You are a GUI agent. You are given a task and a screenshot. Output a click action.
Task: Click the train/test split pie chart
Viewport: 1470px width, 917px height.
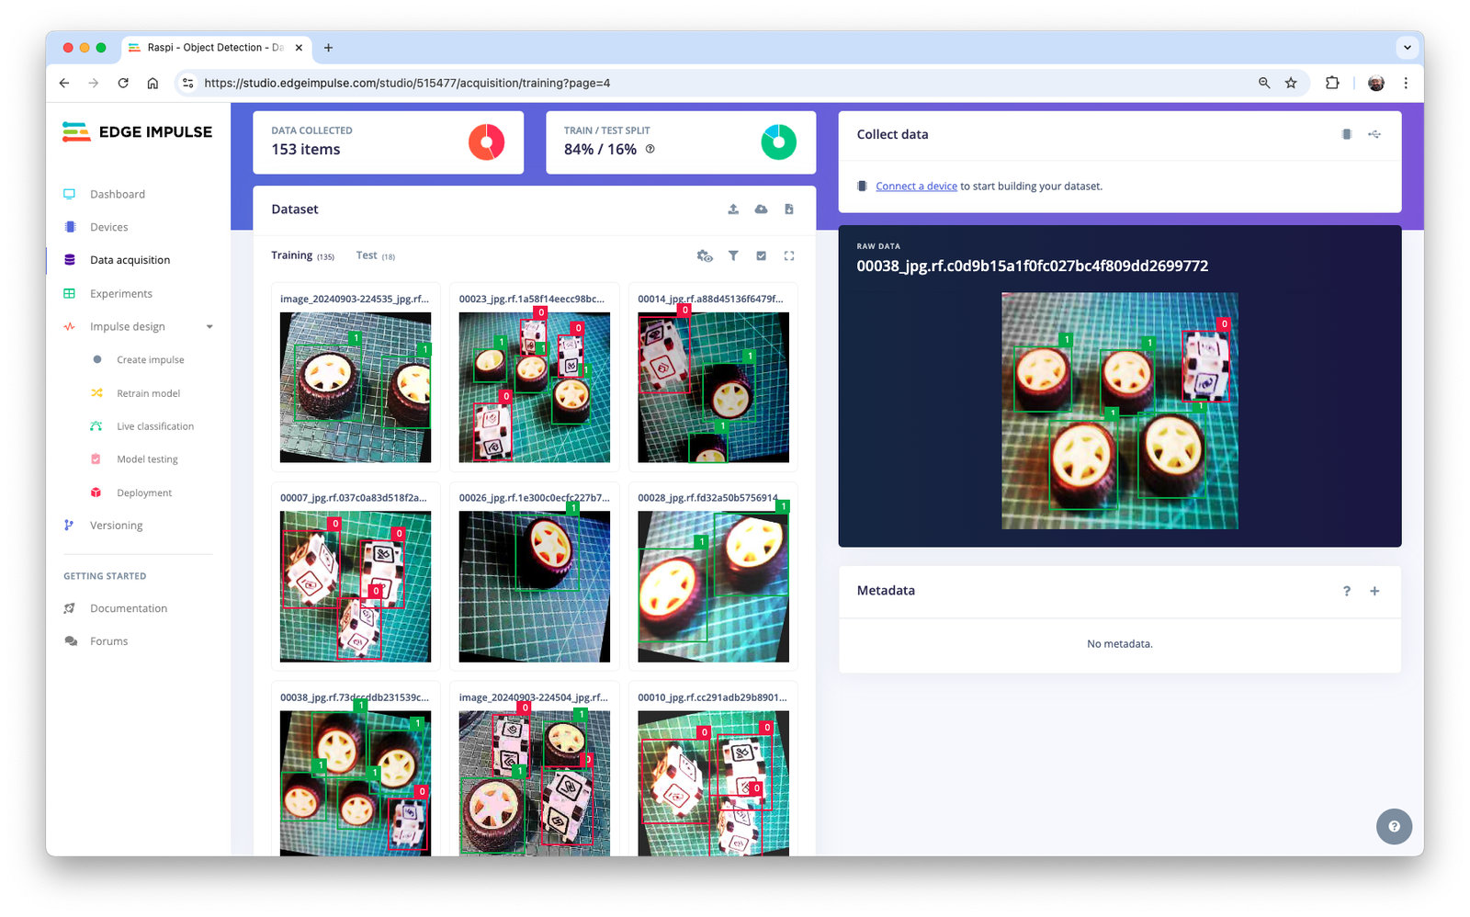(x=778, y=142)
